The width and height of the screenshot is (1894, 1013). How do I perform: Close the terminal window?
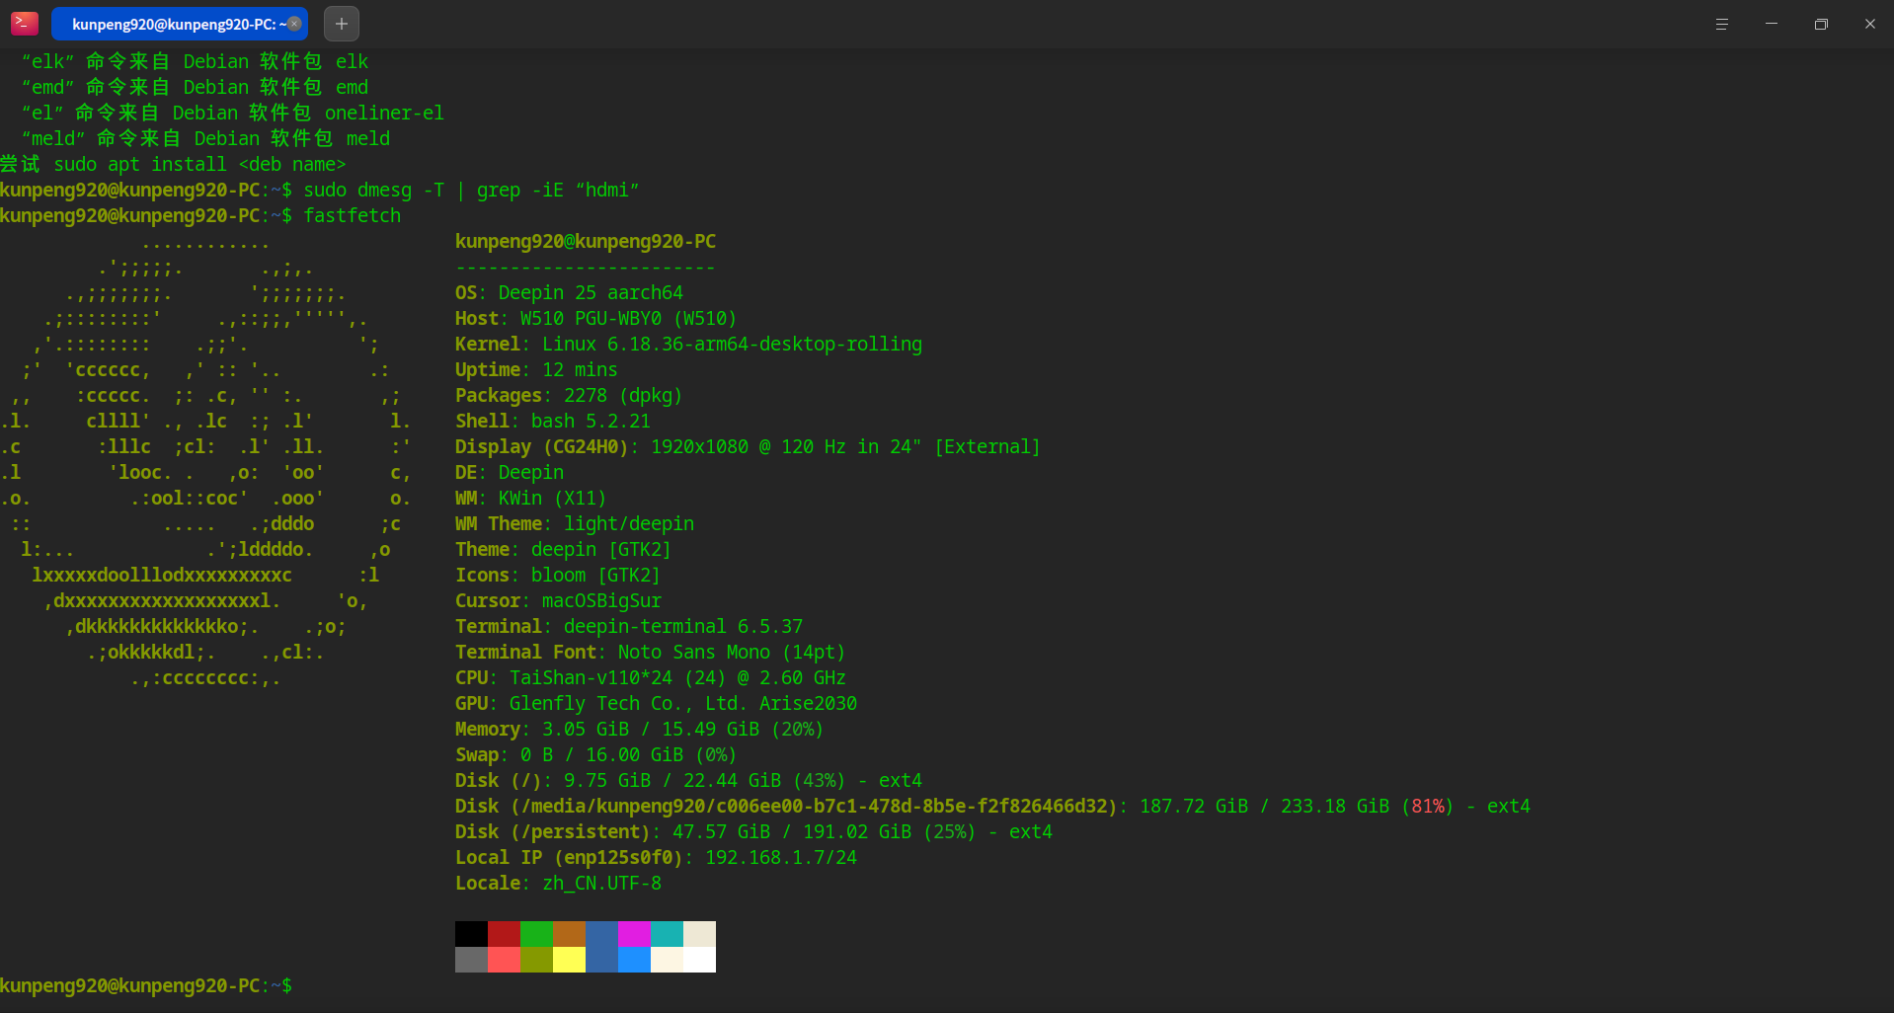point(1869,24)
